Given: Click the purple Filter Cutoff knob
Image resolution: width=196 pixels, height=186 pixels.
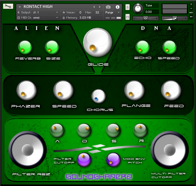Looking at the screenshot, I should click(84, 160).
